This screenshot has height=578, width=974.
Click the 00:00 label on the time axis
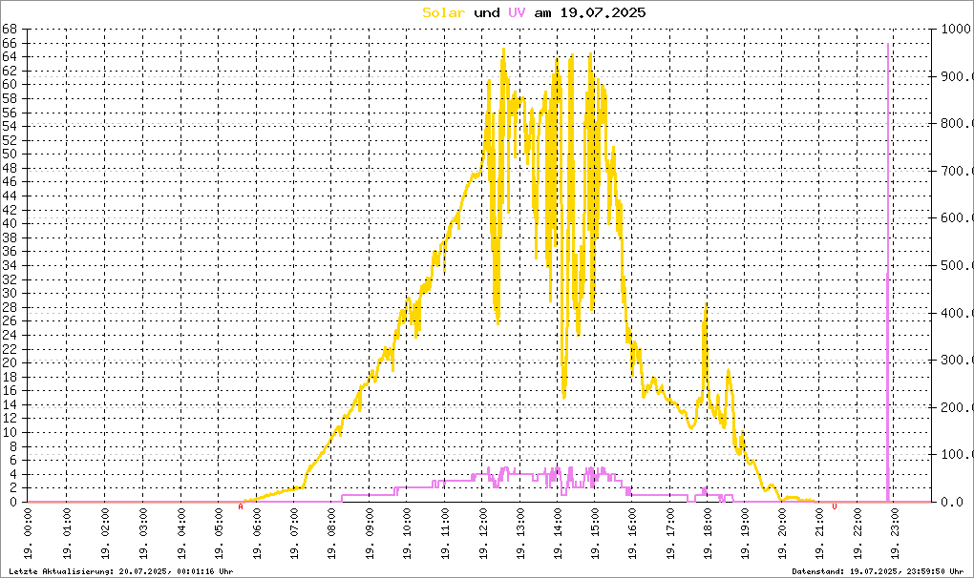[x=29, y=537]
